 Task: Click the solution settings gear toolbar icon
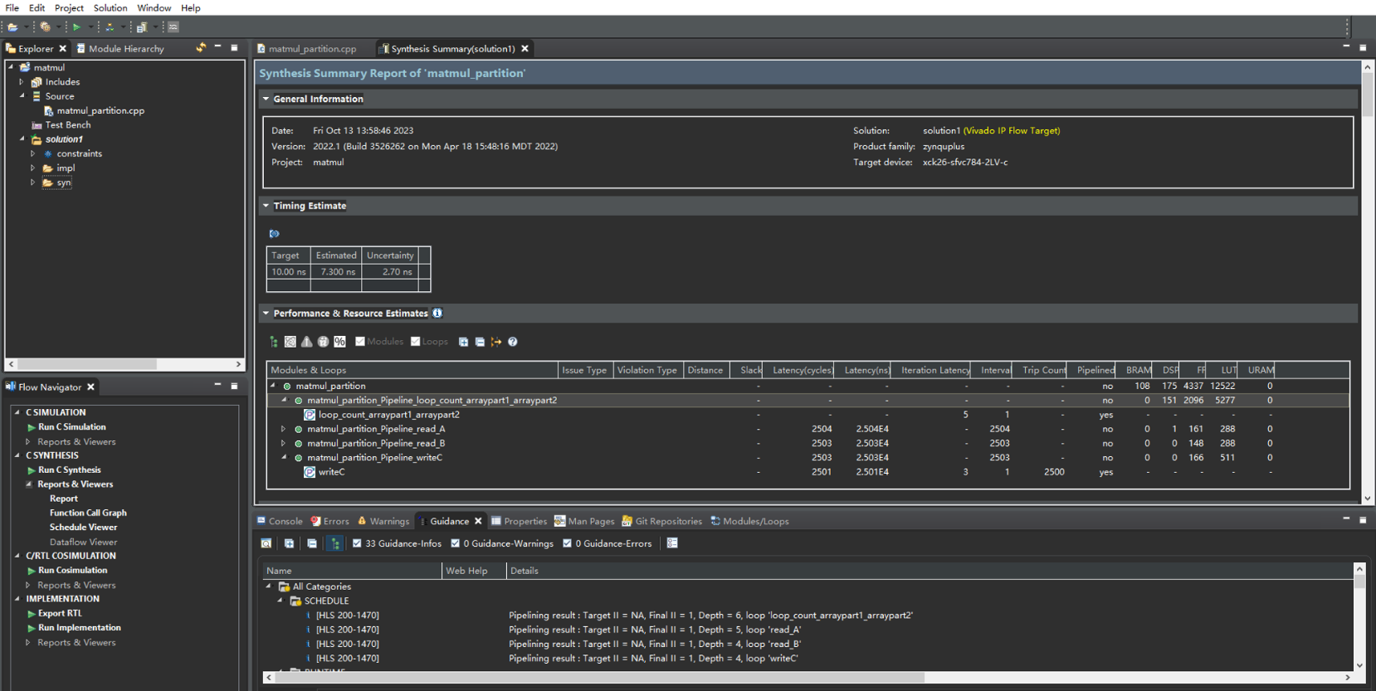click(x=46, y=27)
